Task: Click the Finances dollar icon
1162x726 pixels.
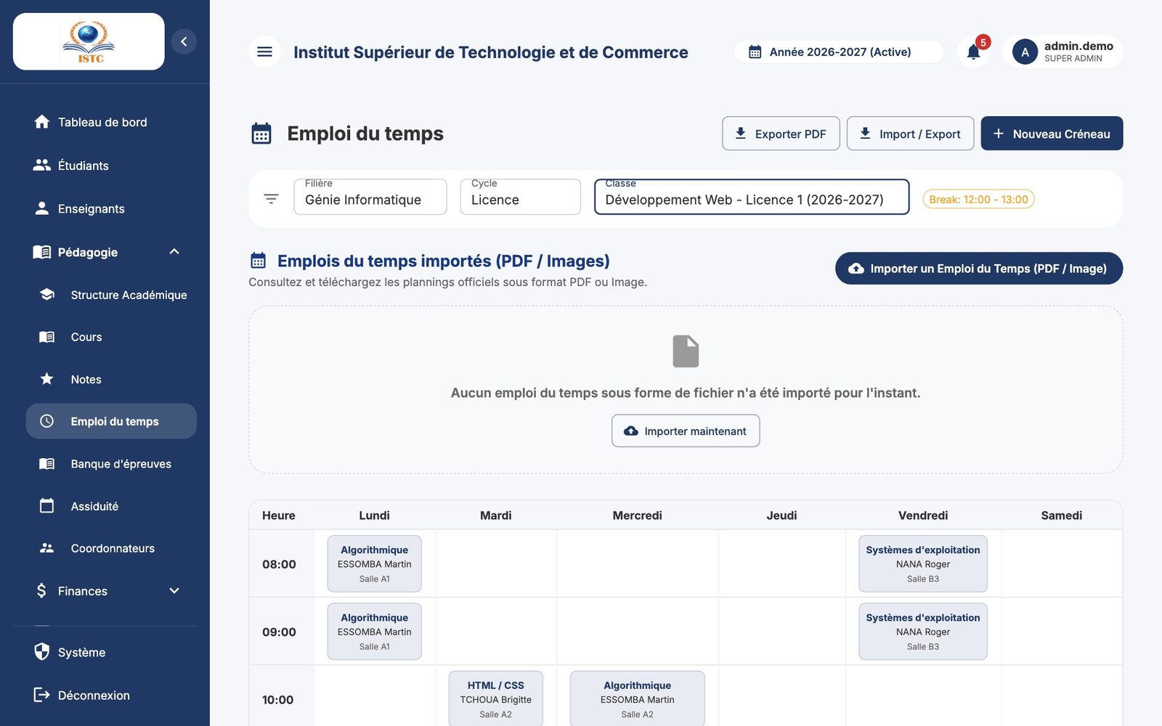Action: [41, 591]
